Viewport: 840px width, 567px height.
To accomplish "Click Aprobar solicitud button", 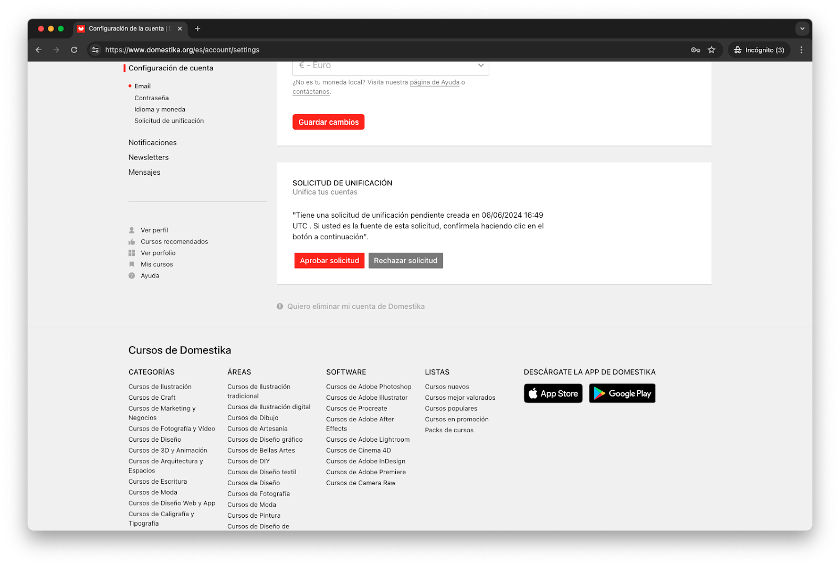I will pyautogui.click(x=329, y=261).
